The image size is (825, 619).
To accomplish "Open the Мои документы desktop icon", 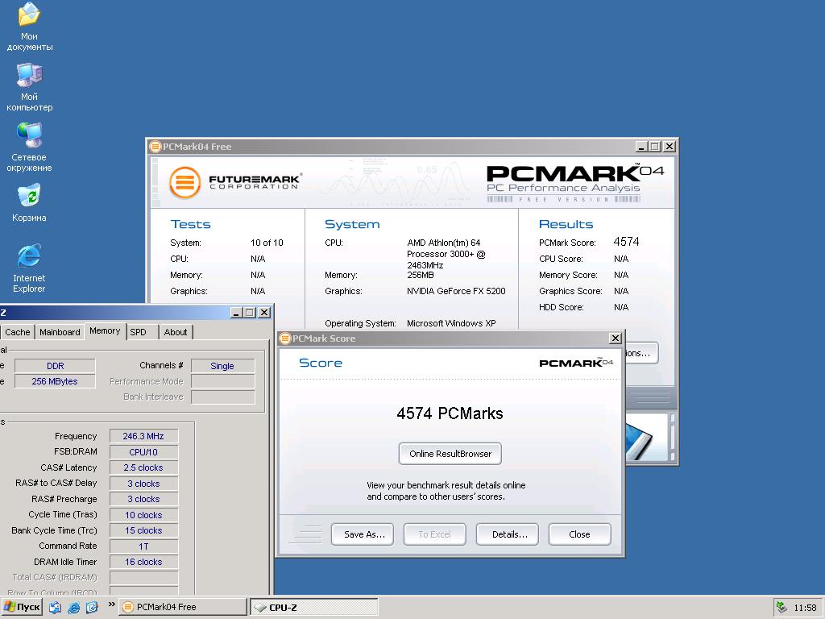I will (29, 26).
